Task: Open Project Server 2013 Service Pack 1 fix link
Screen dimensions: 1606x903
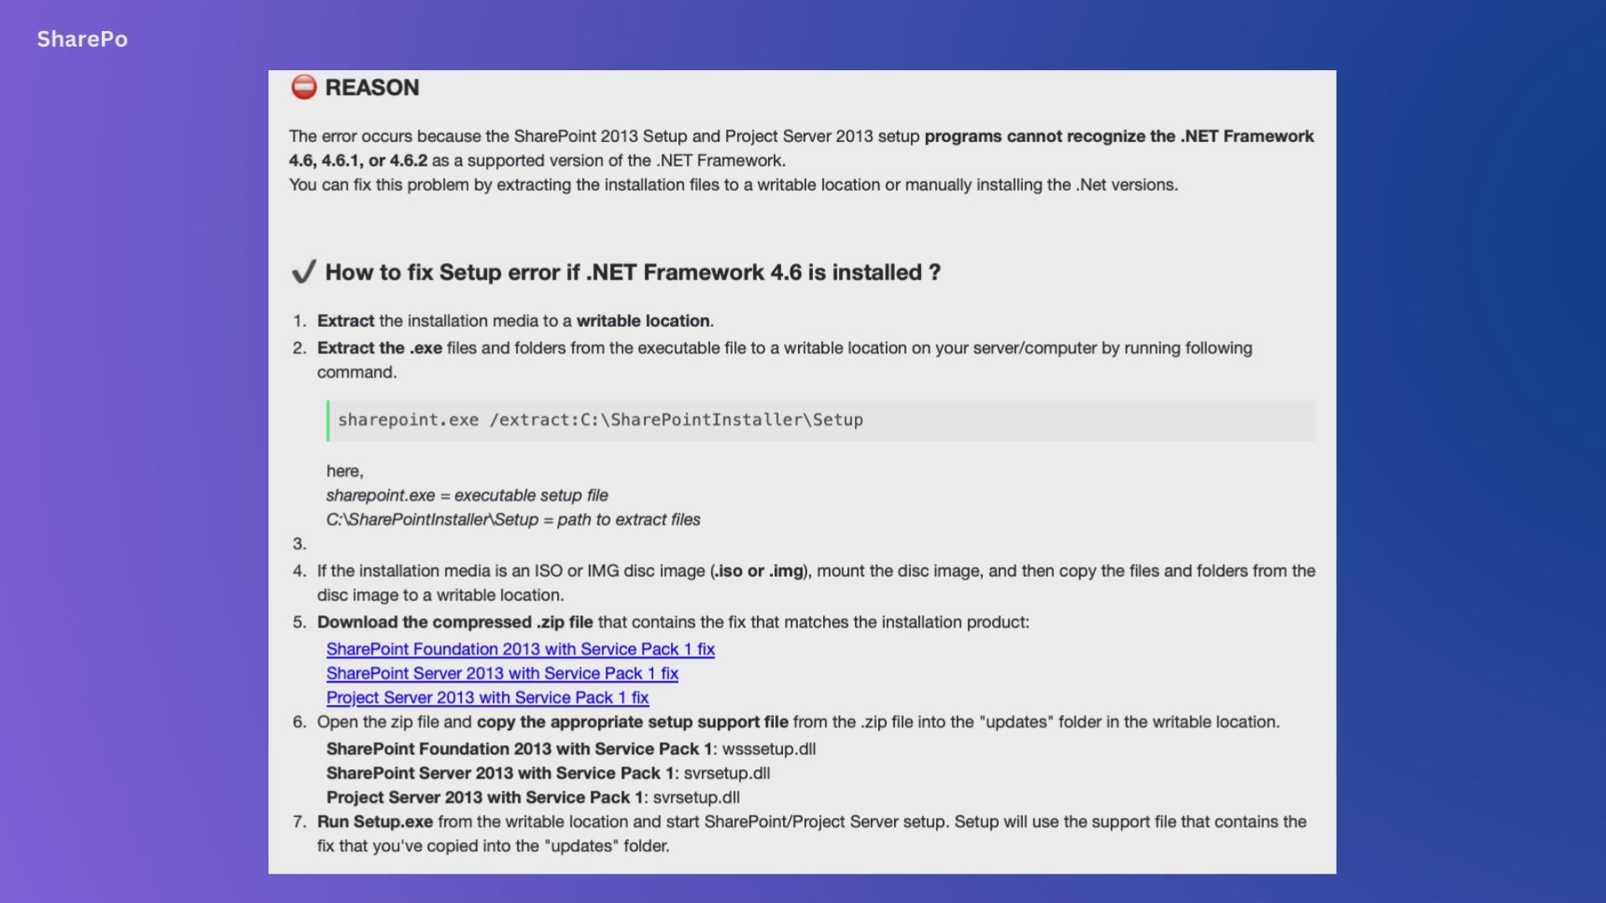Action: [487, 697]
